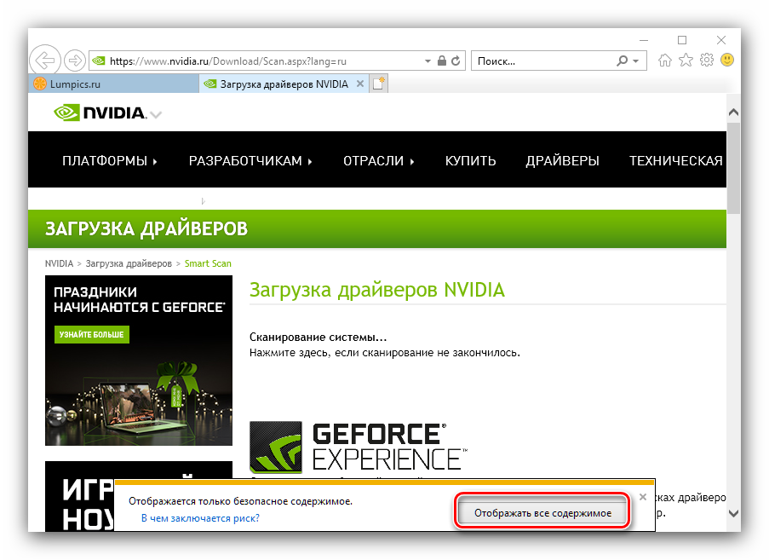
Task: Click the NVIDIA logo in page header
Action: coord(100,113)
